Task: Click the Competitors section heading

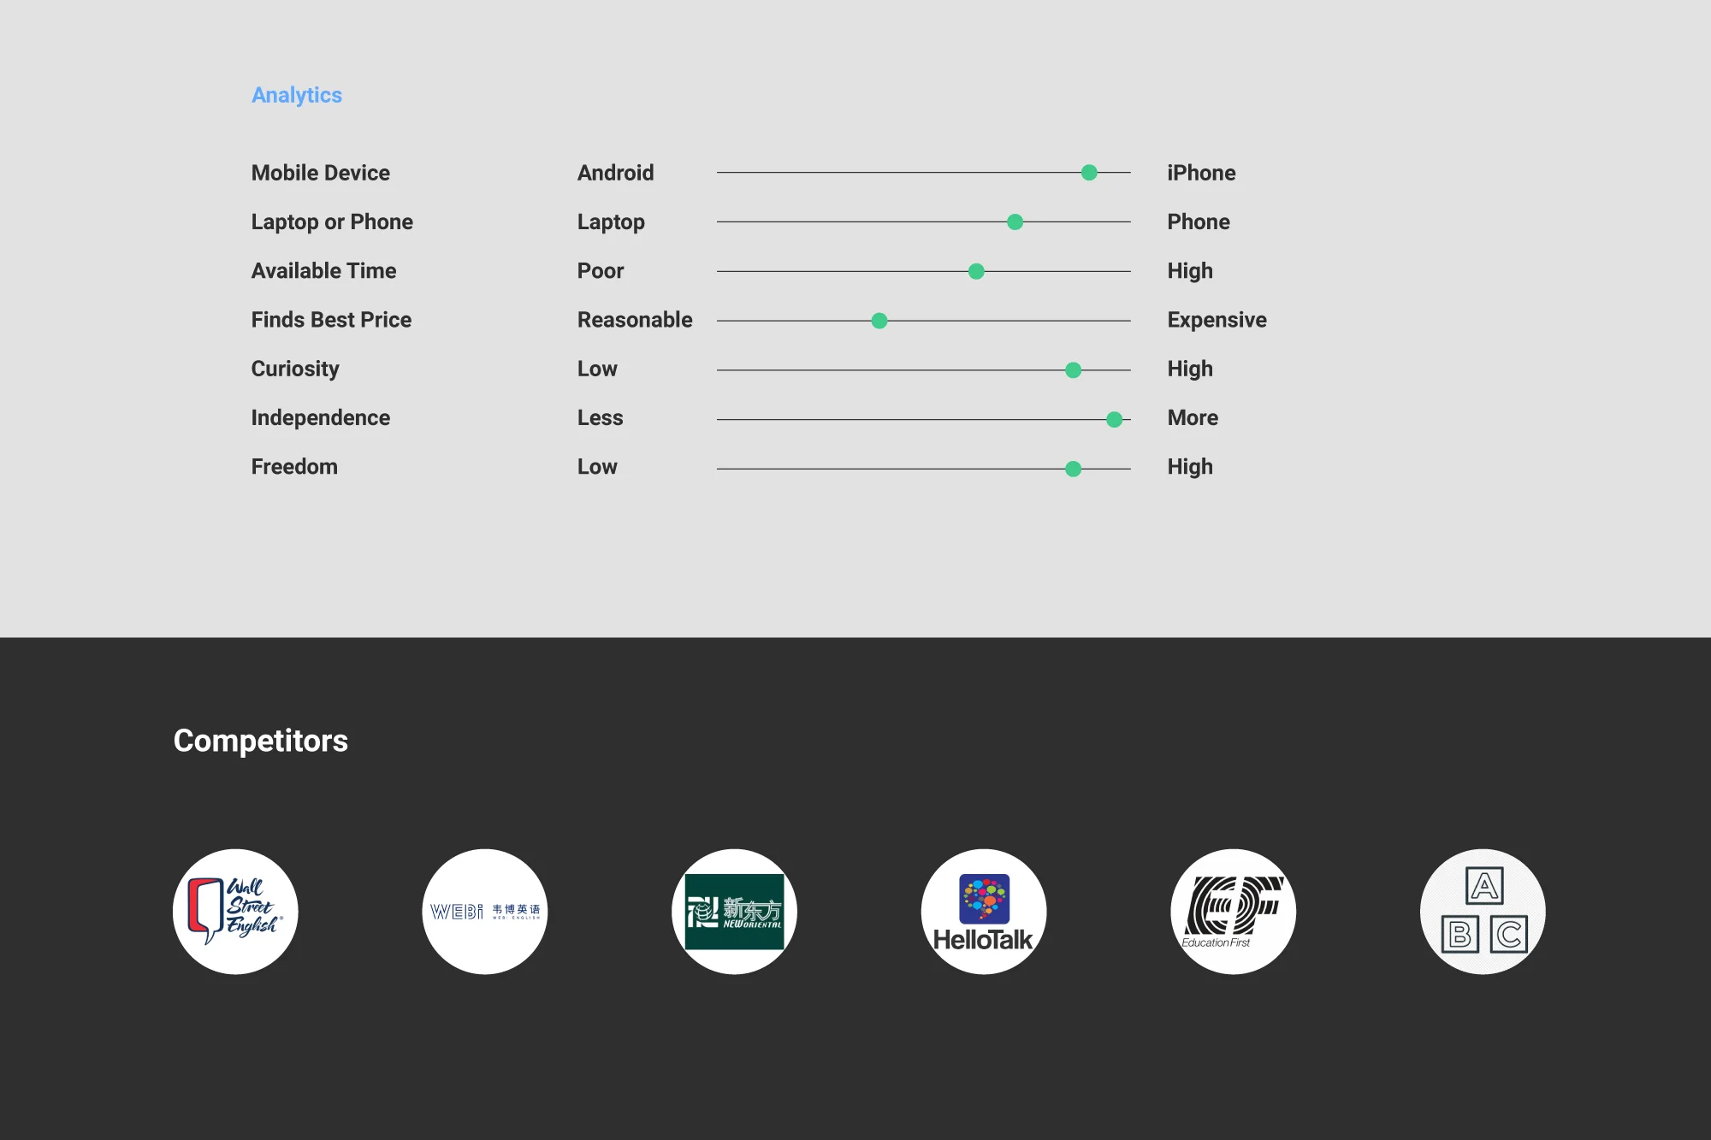Action: pos(261,740)
